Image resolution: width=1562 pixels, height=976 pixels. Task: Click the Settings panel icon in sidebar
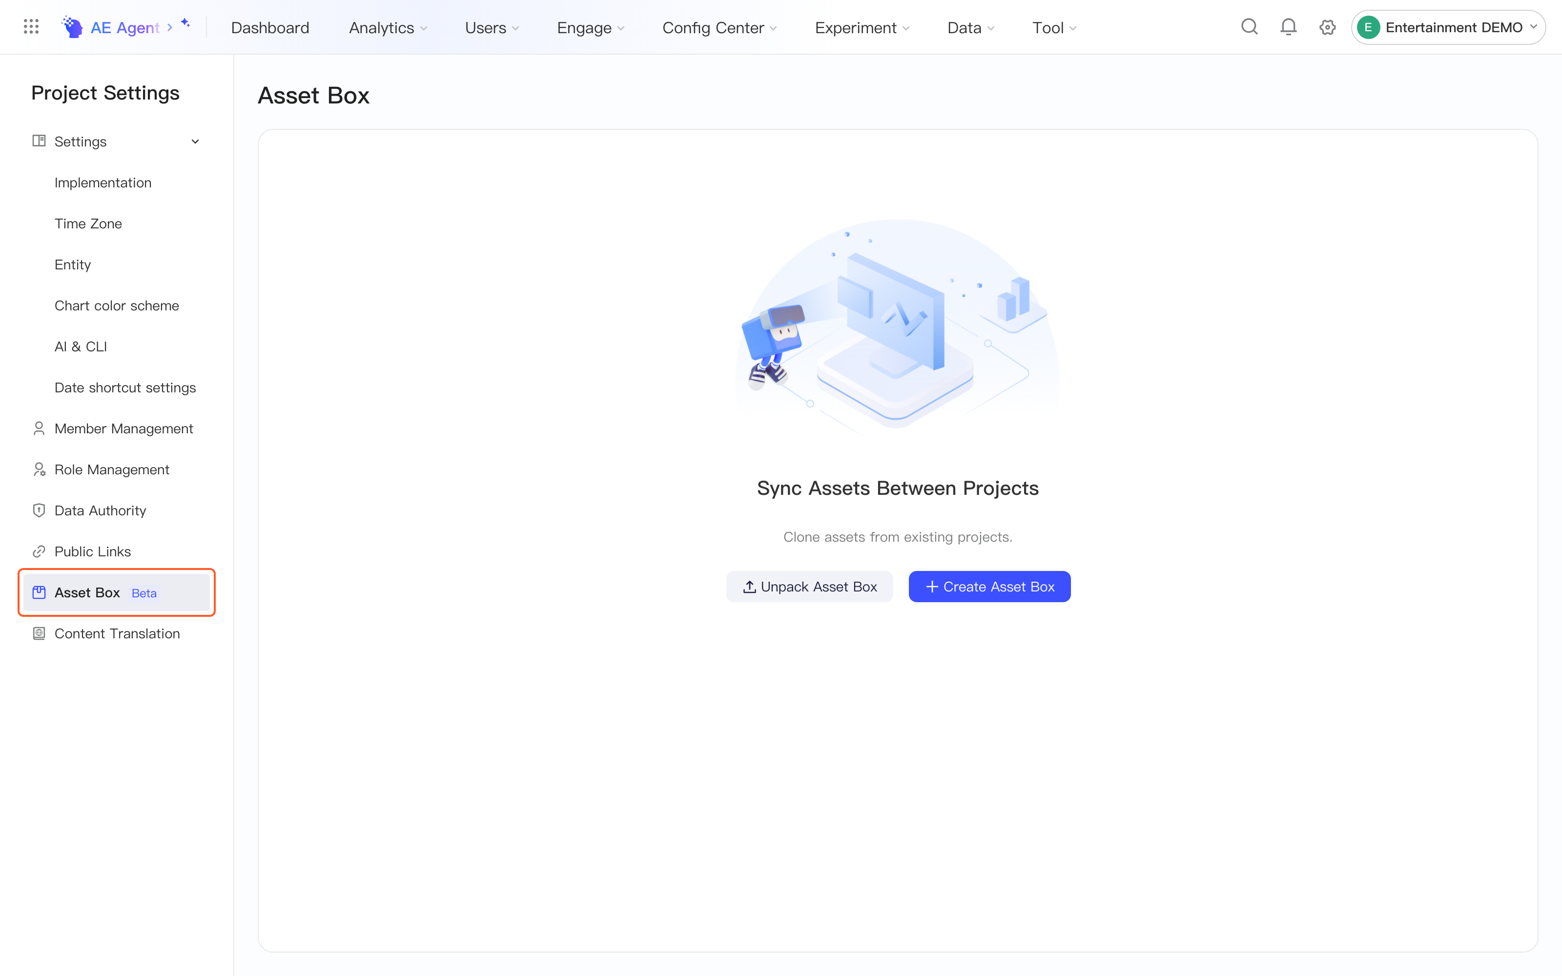[39, 141]
